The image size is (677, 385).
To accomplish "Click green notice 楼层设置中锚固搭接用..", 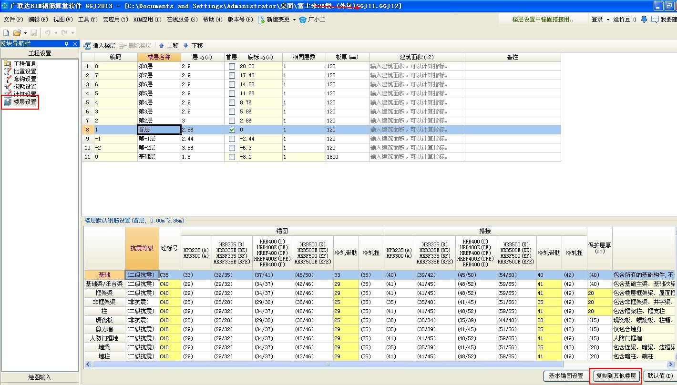I will tap(543, 20).
